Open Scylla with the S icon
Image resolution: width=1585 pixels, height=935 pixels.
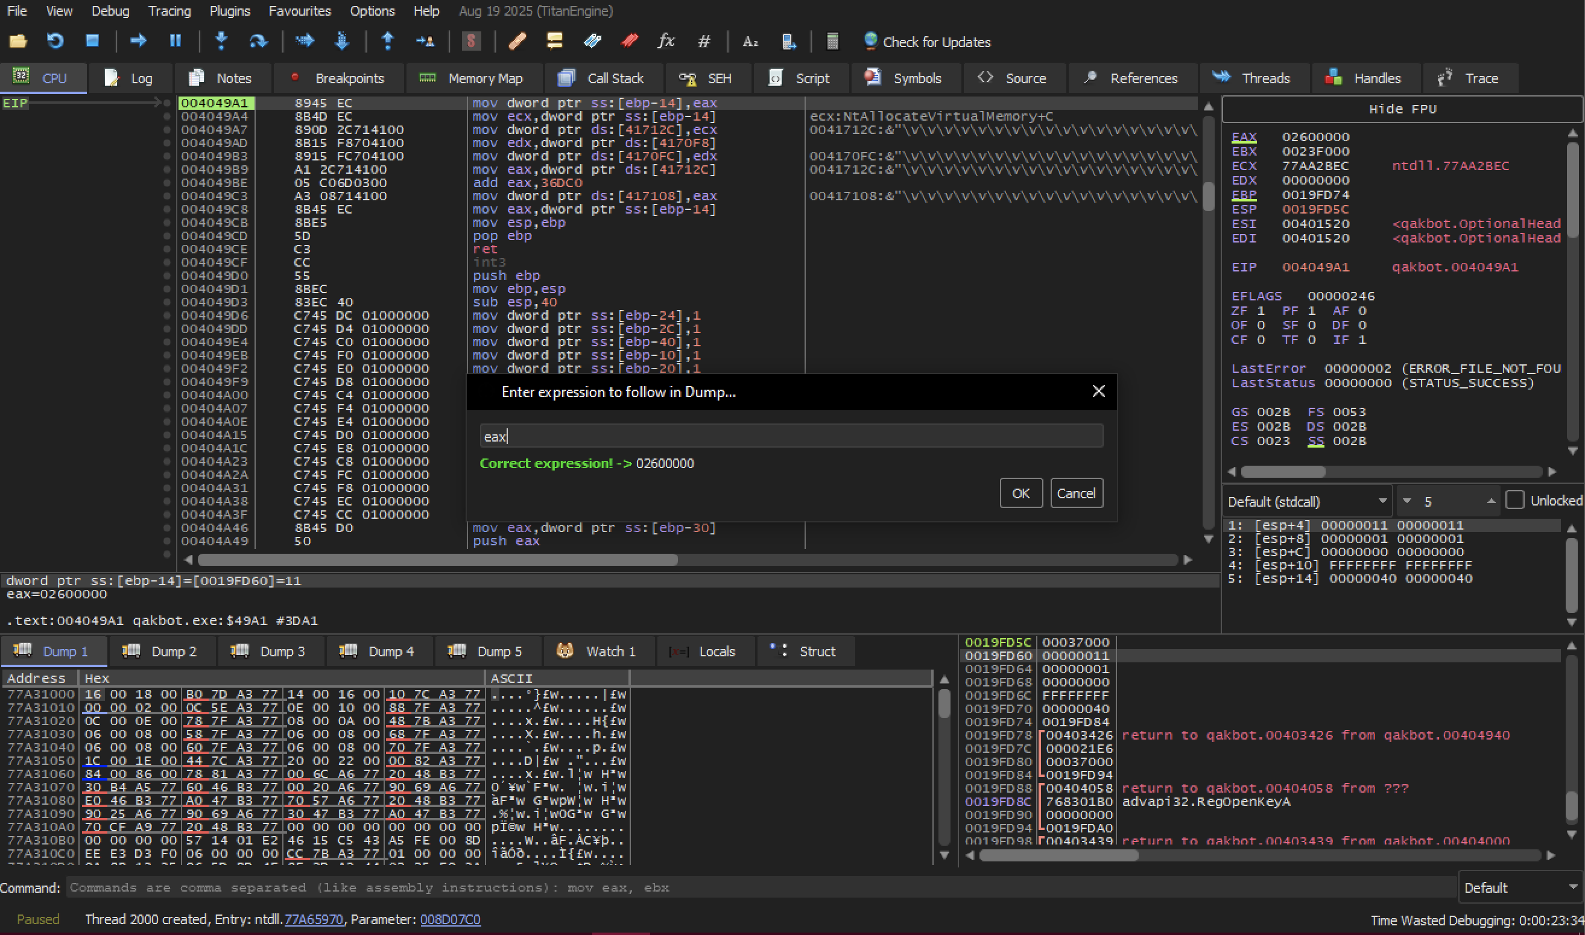(470, 42)
